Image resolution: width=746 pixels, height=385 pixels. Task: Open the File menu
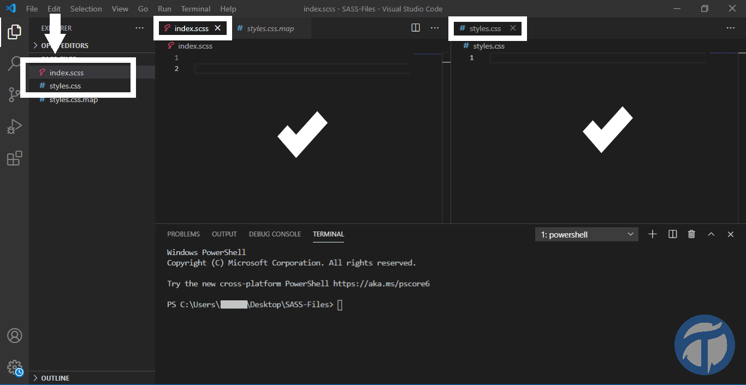point(32,9)
